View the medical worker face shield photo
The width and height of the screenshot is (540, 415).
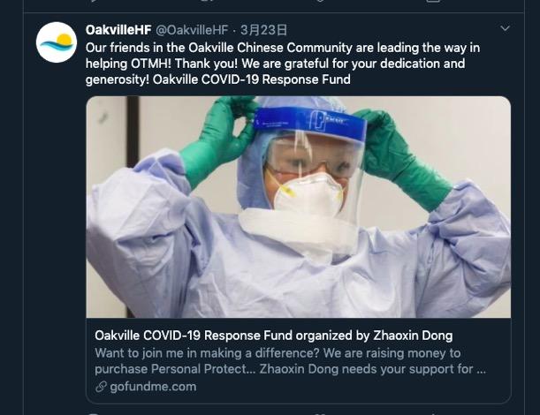tap(298, 207)
